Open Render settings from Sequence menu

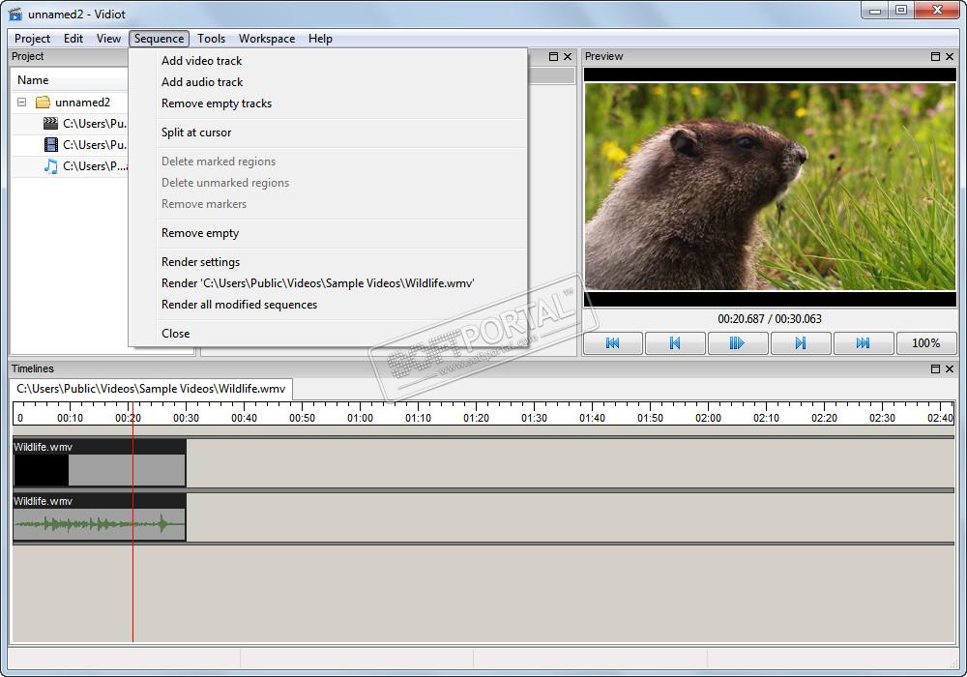200,262
